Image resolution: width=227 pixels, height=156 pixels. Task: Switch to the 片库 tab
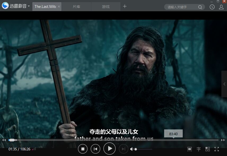point(76,7)
